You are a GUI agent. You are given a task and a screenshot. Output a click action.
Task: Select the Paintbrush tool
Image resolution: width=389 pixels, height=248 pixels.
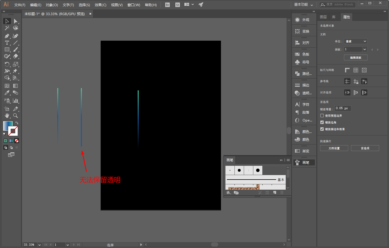click(x=15, y=49)
